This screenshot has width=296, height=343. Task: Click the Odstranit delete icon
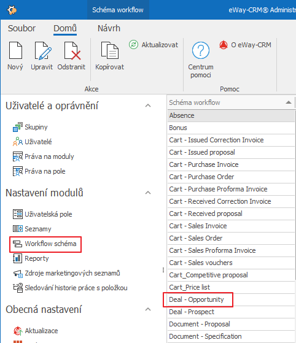point(72,51)
